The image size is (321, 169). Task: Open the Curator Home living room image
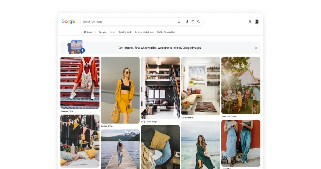[x=201, y=86]
